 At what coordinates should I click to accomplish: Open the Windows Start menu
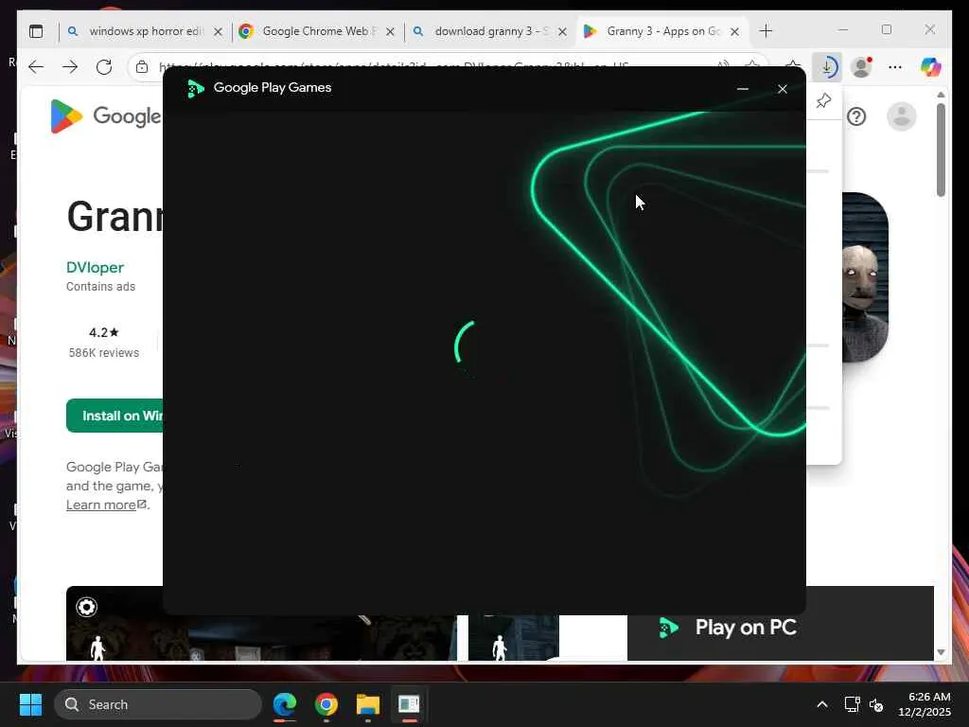pyautogui.click(x=30, y=704)
